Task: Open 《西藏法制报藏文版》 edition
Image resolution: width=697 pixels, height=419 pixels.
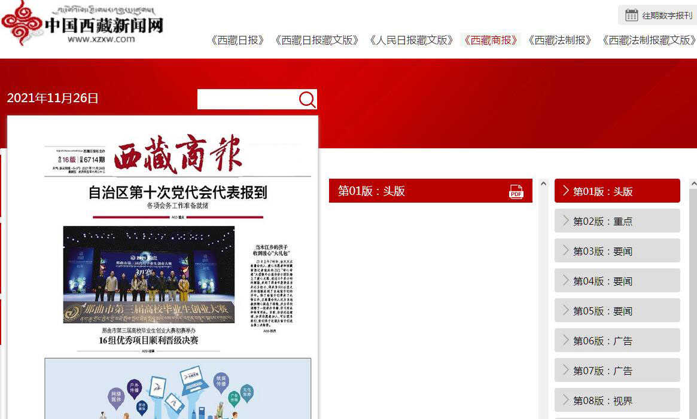Action: [649, 40]
